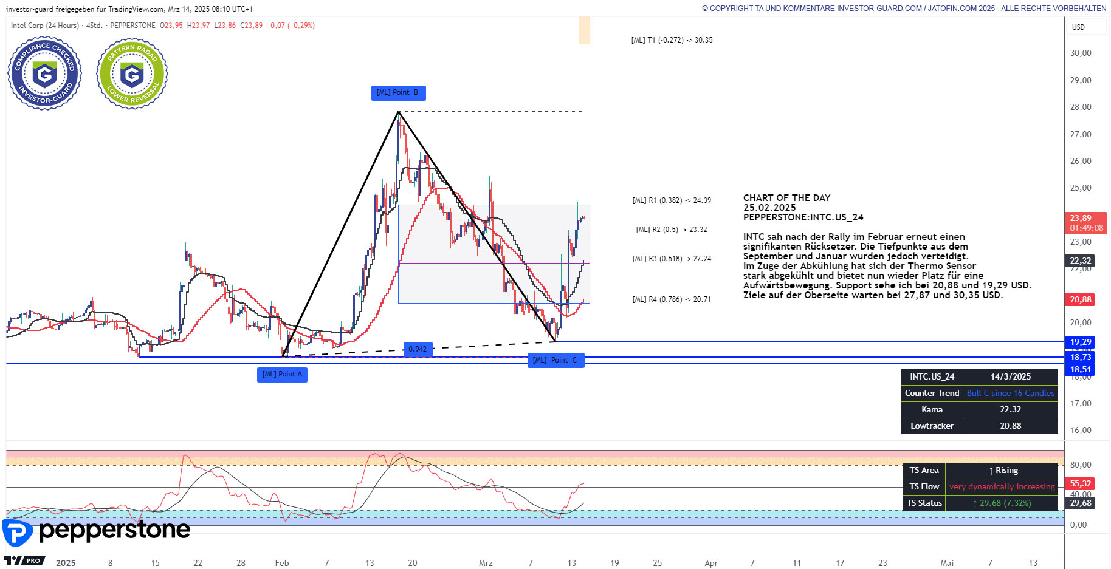Click the Compliance Checked Investor-Guard badge
This screenshot has width=1111, height=569.
[x=44, y=73]
